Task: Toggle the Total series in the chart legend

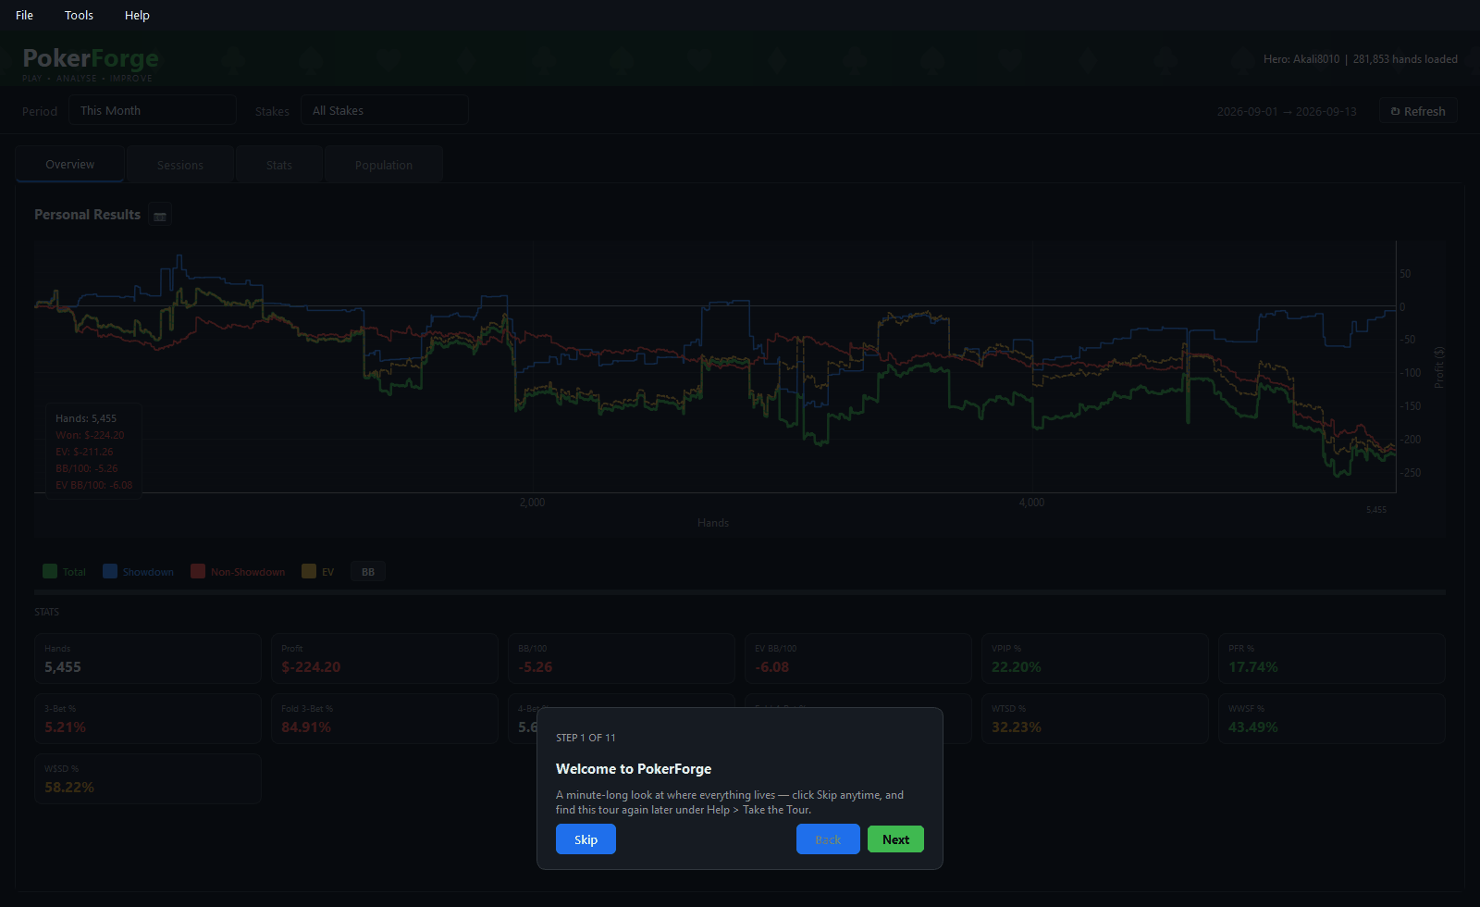Action: pyautogui.click(x=64, y=572)
